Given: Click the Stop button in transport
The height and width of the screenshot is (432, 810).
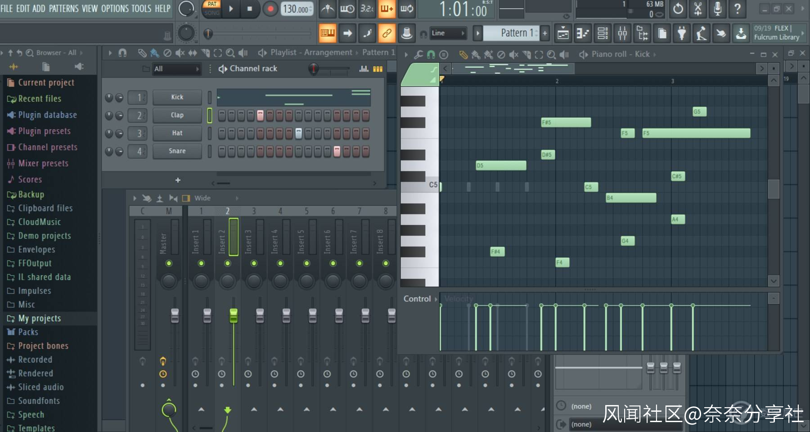Looking at the screenshot, I should point(250,9).
